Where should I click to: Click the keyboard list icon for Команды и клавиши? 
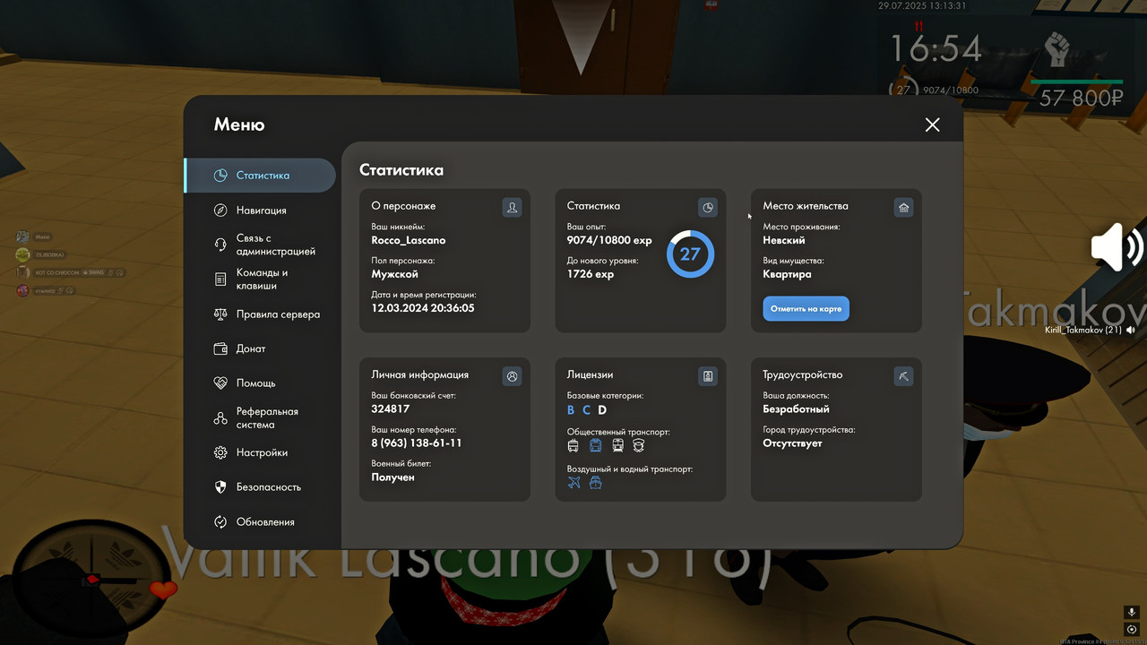pos(220,279)
